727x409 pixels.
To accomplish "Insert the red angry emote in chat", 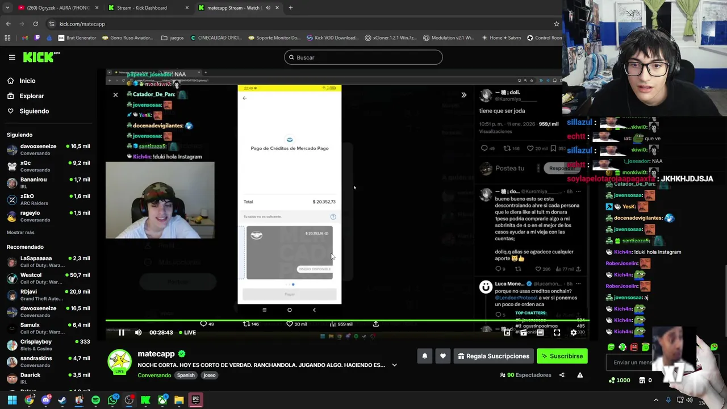I will (x=634, y=347).
